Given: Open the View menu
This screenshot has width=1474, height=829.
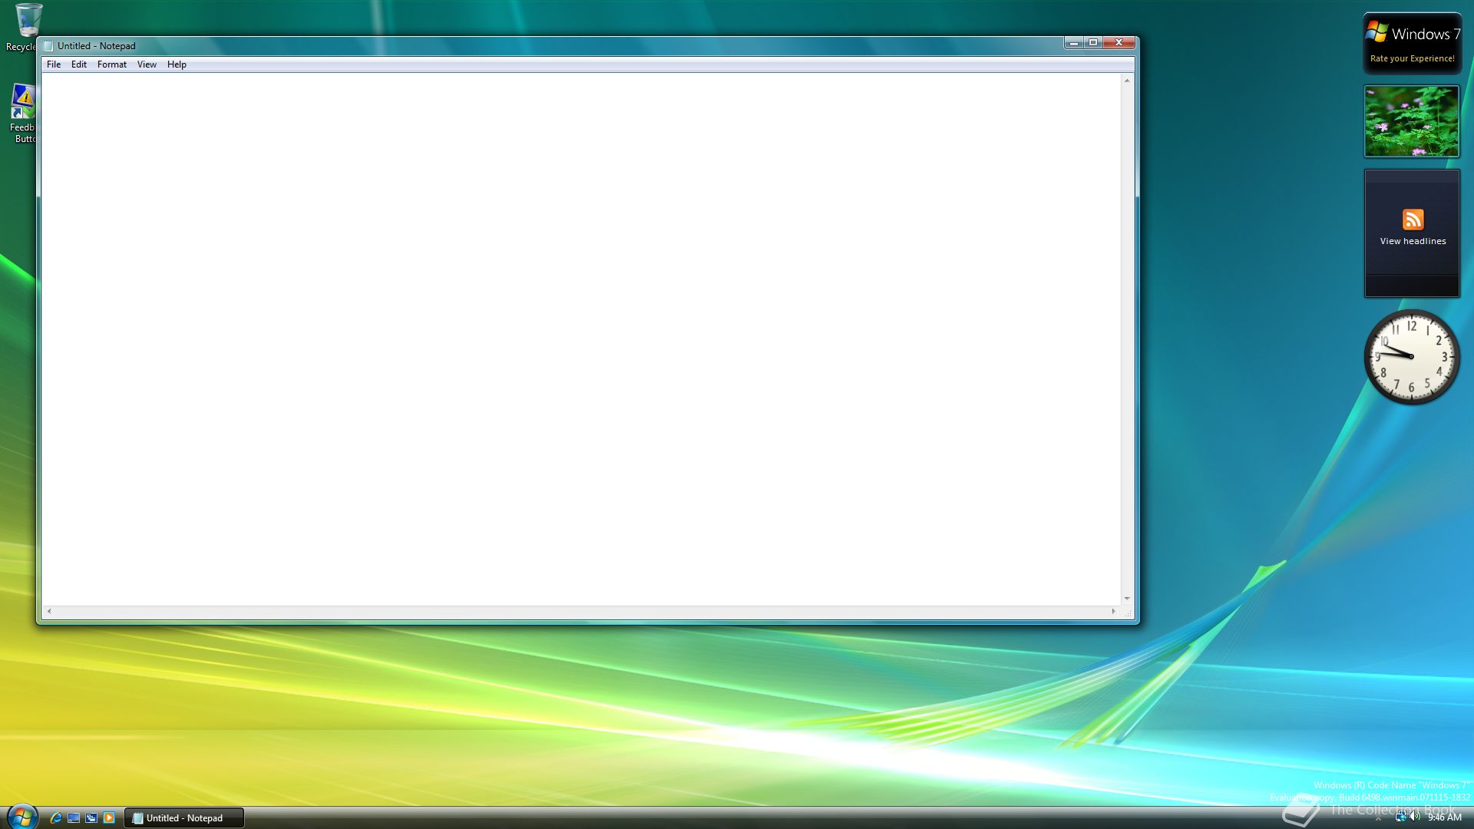Looking at the screenshot, I should [x=147, y=64].
